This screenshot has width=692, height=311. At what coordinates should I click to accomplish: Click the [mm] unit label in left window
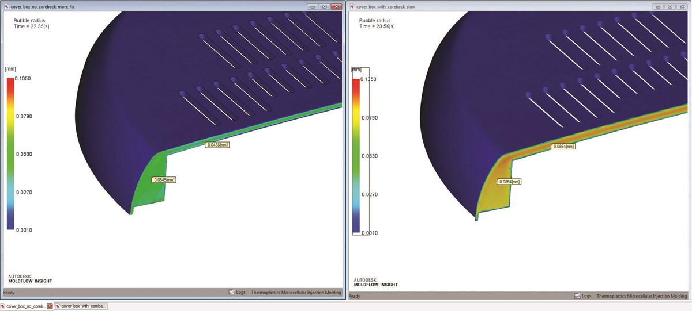pos(10,69)
